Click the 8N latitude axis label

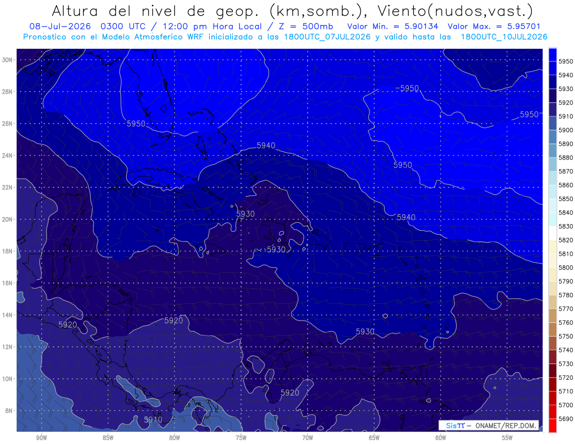[9, 410]
